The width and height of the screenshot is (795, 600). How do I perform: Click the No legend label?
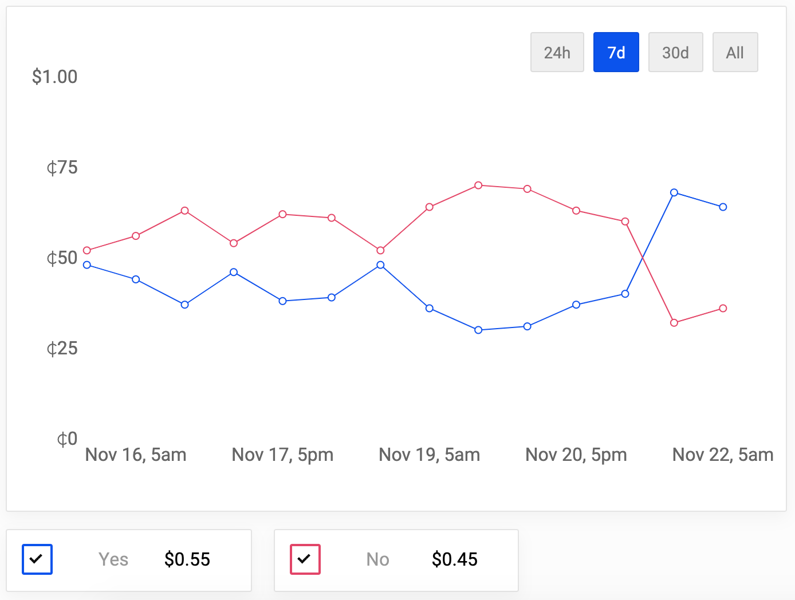pyautogui.click(x=377, y=559)
